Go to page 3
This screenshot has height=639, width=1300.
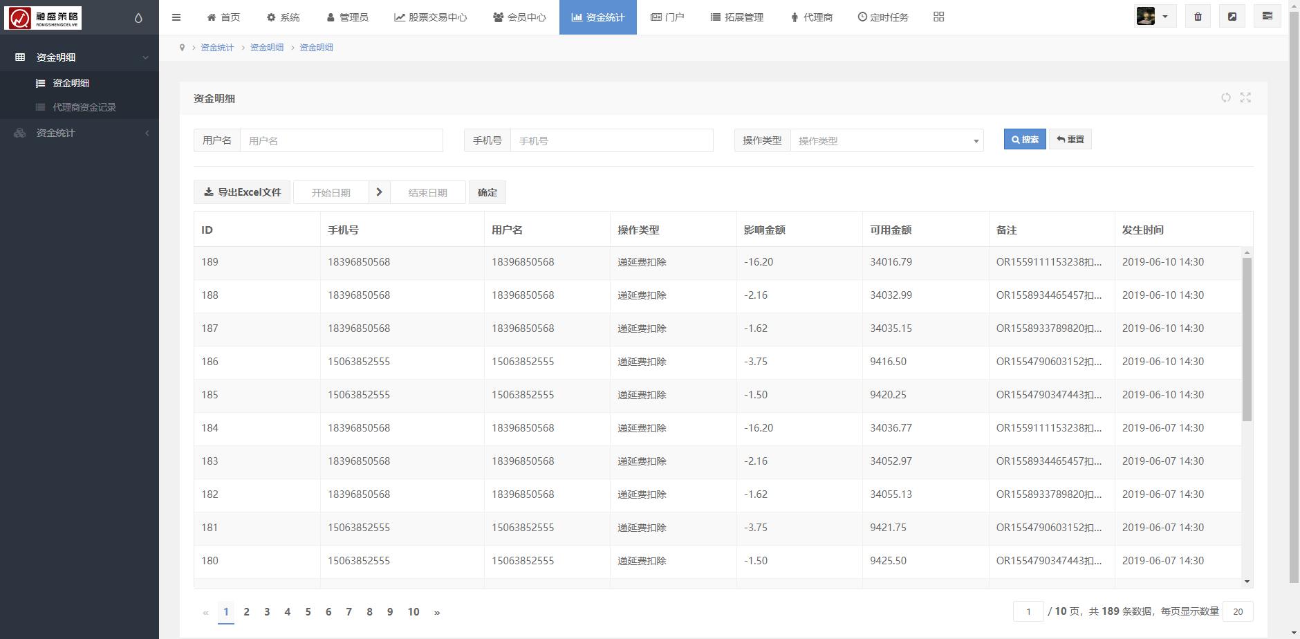point(267,612)
